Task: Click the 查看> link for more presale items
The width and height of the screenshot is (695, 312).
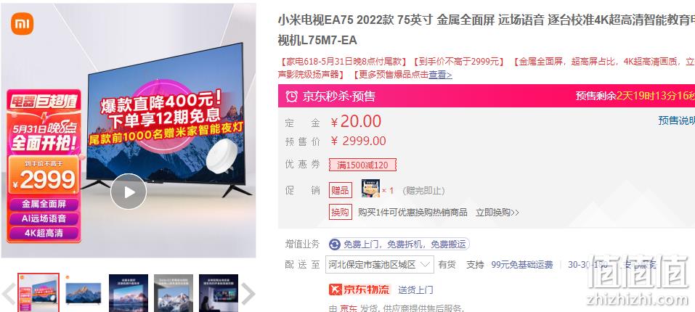Action: 440,75
